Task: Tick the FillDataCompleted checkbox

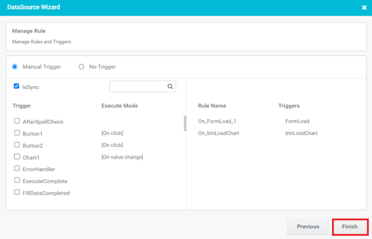Action: (17, 192)
